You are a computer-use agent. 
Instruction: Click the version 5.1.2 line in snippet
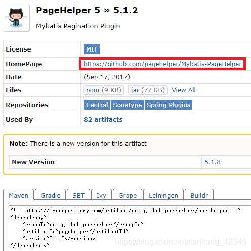tap(59, 238)
